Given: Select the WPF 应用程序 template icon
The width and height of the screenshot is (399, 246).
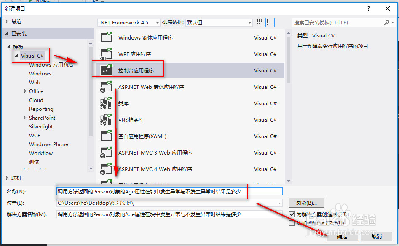Looking at the screenshot, I should pos(106,53).
